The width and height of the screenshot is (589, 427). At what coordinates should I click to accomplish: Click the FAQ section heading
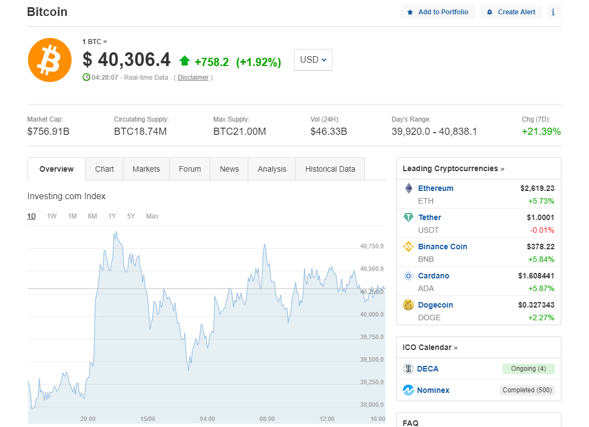point(411,423)
